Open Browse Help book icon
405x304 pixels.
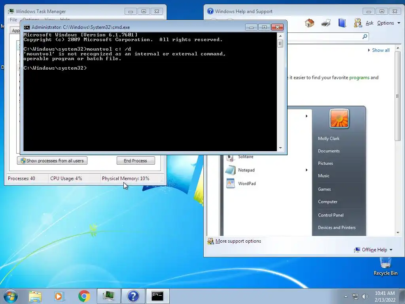342,23
